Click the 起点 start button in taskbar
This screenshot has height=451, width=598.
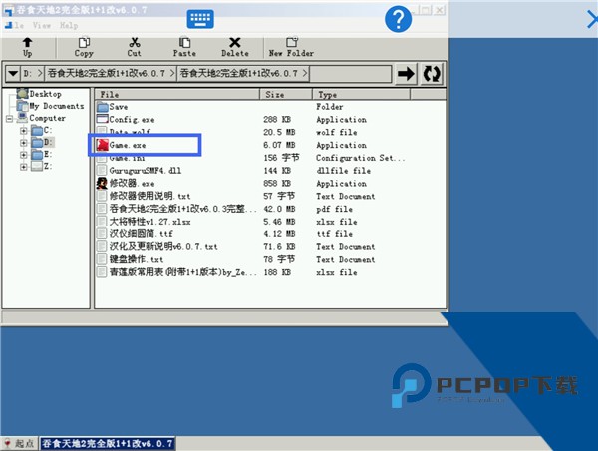click(20, 443)
